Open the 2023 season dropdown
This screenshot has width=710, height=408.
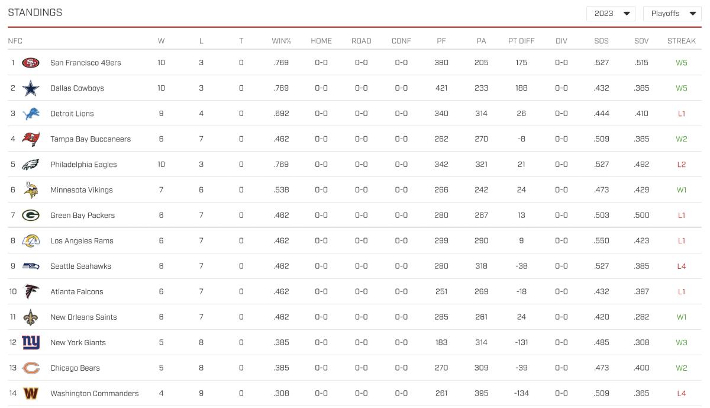tap(611, 14)
